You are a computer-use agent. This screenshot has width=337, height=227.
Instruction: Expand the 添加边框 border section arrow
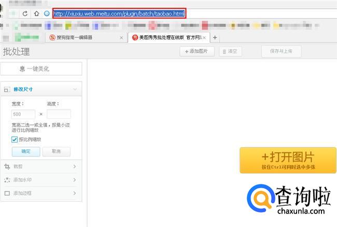coord(75,193)
